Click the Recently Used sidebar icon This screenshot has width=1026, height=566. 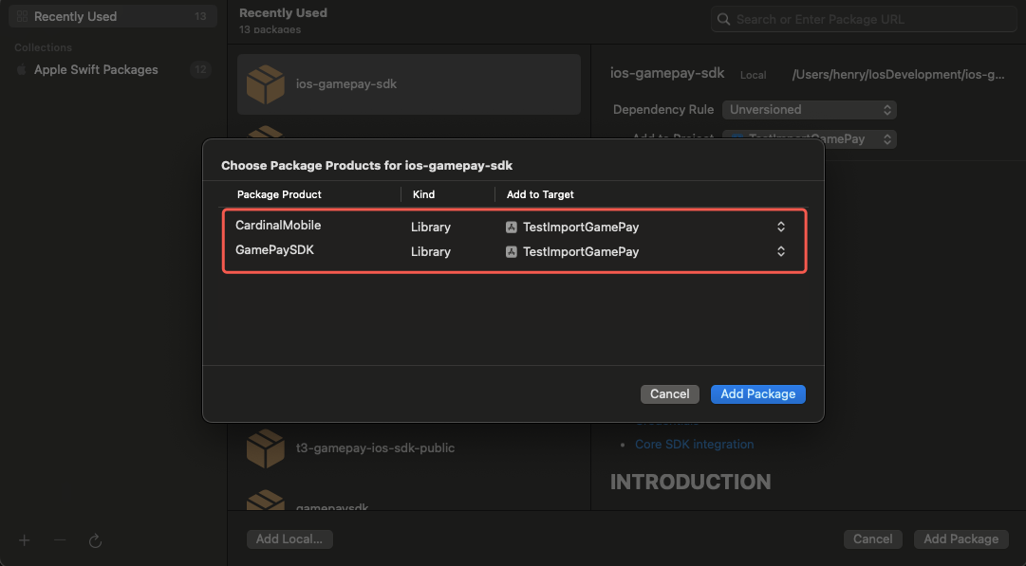22,17
